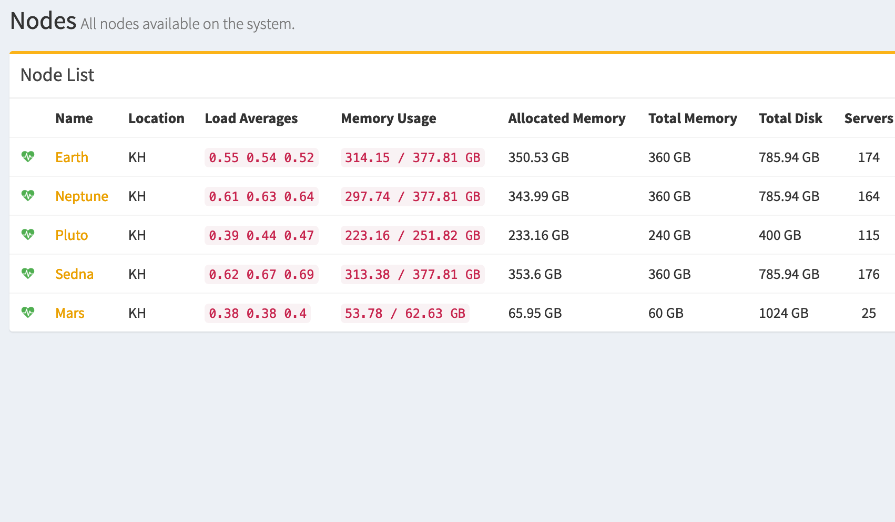The image size is (895, 522).
Task: Open the Neptune node link
Action: 82,196
